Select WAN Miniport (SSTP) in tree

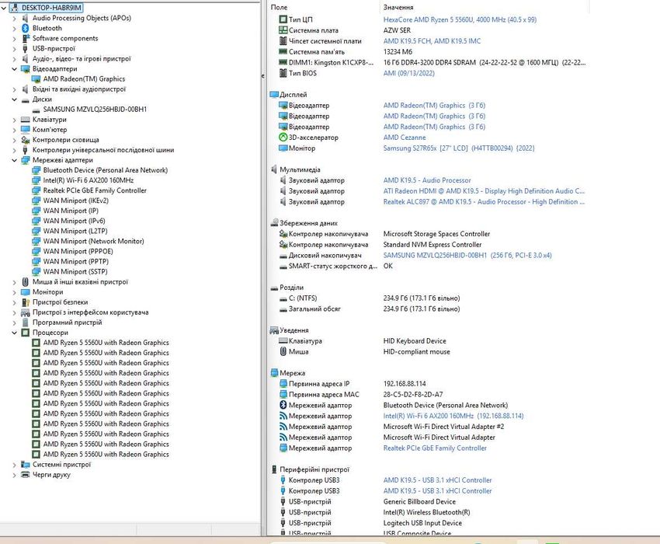coord(75,272)
